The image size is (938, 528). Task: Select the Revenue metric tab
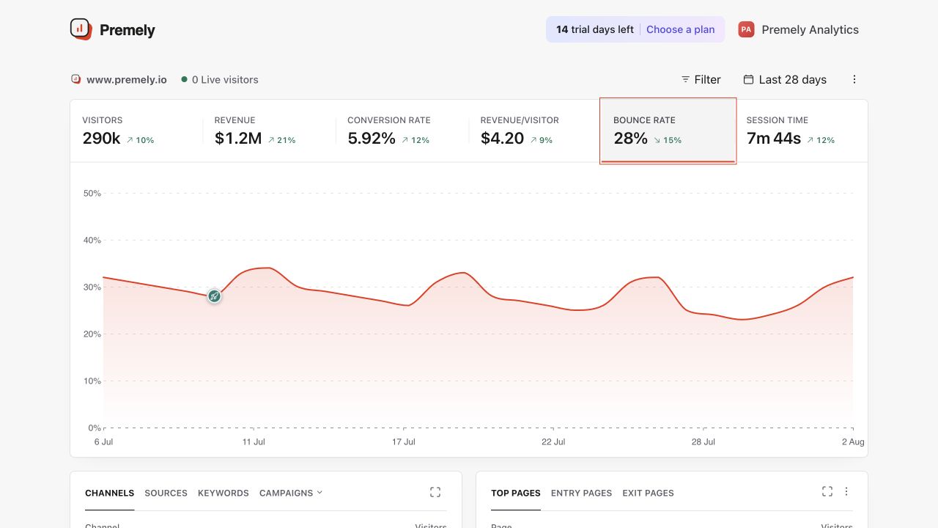(x=269, y=131)
